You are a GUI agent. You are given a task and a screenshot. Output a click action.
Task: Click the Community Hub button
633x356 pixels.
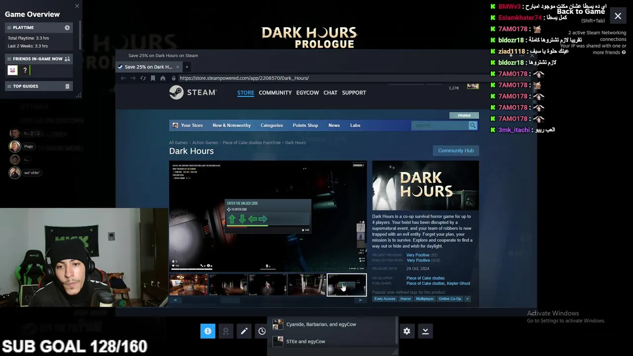455,150
